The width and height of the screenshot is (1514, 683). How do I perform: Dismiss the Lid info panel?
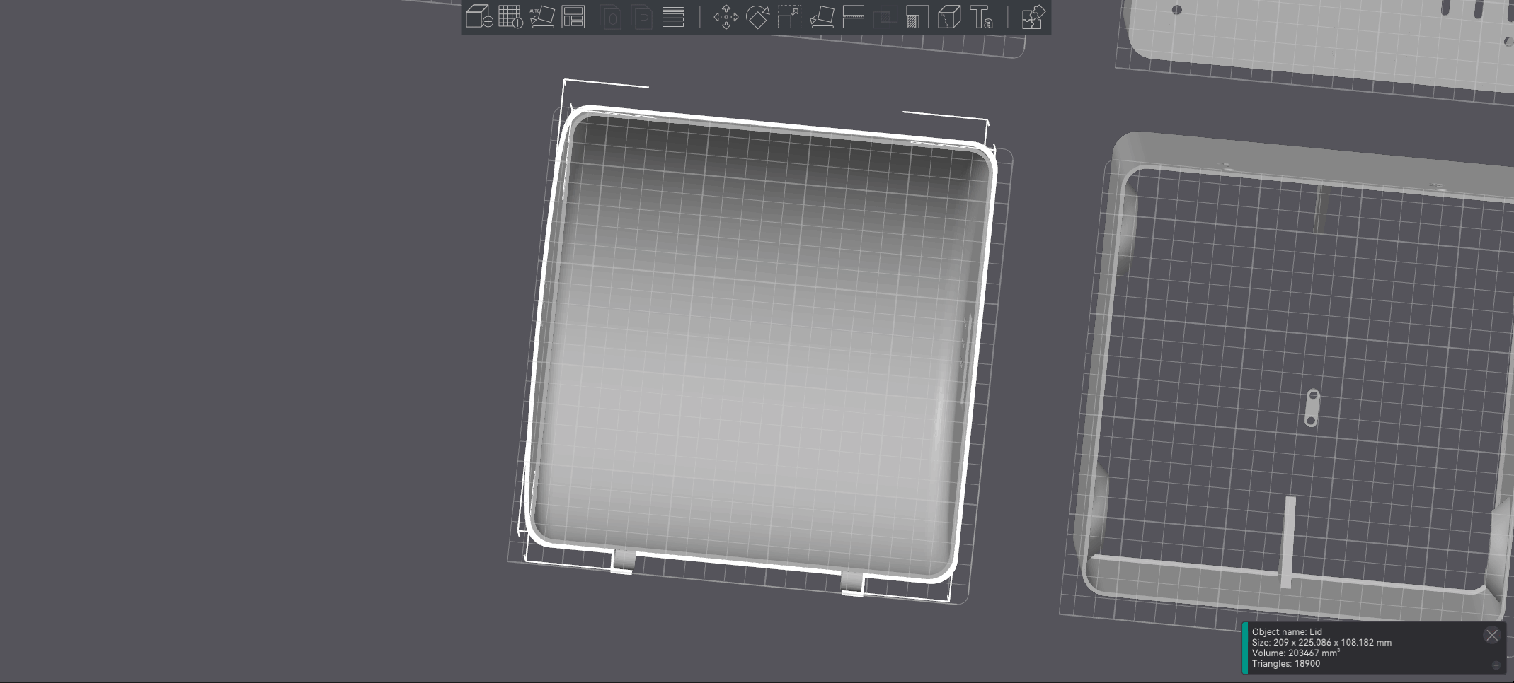coord(1493,635)
